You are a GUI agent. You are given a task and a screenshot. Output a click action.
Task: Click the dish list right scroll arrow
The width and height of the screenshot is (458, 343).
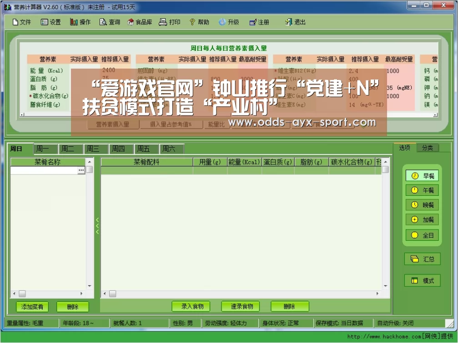click(81, 293)
